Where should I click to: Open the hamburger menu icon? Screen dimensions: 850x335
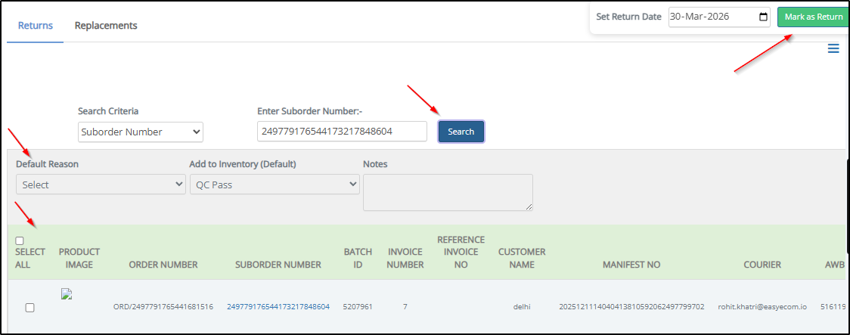click(x=833, y=49)
